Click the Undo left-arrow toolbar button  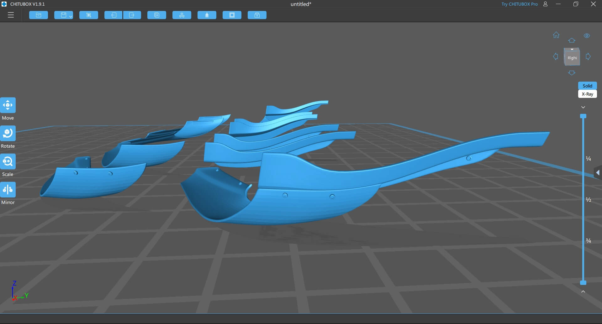[113, 15]
